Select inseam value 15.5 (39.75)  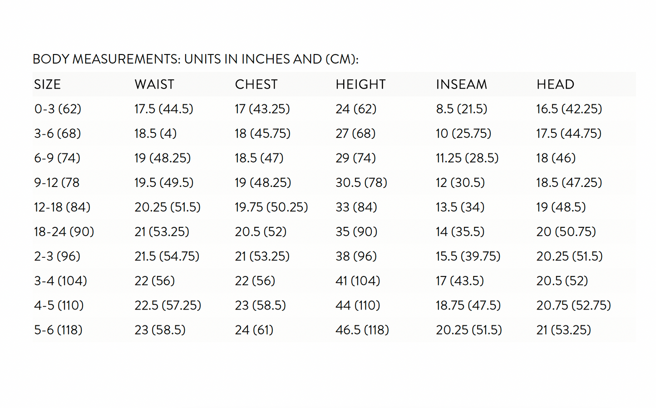click(x=468, y=256)
